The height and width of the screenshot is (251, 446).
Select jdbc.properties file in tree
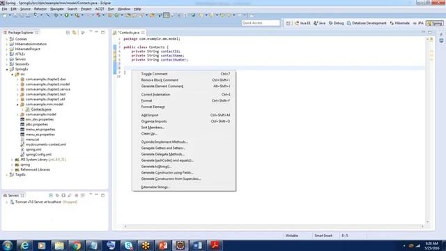coord(37,124)
